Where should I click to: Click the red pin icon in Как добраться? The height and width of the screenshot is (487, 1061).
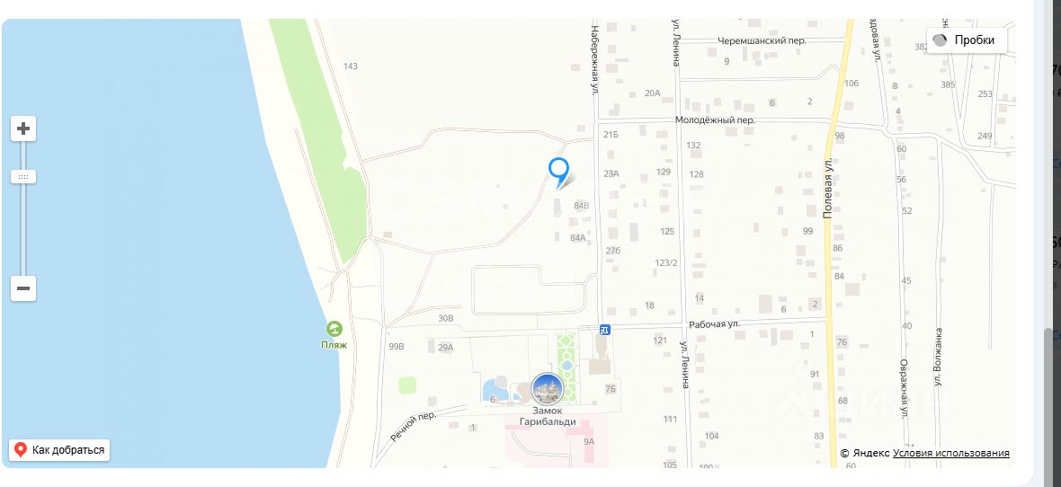point(21,450)
